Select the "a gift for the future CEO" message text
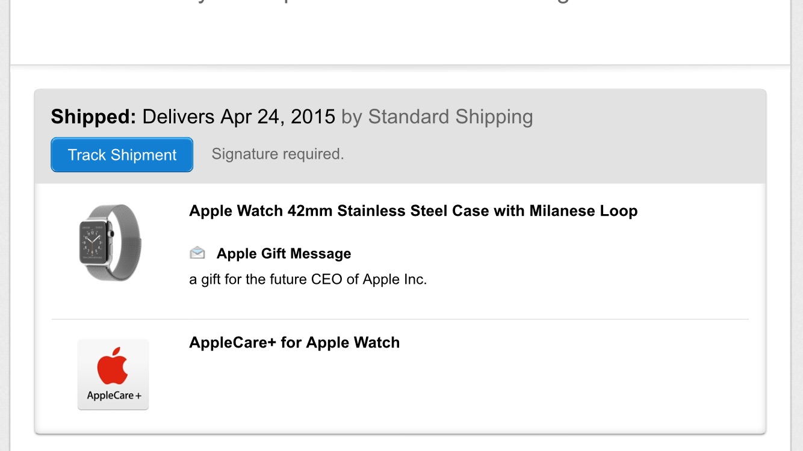This screenshot has width=803, height=451. pos(308,280)
